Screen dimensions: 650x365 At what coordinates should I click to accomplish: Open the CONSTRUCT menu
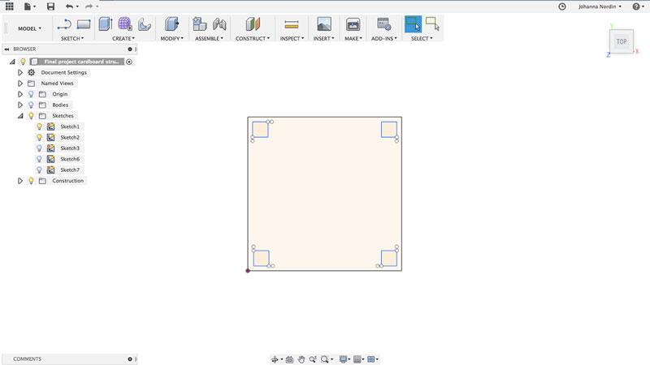[x=253, y=38]
